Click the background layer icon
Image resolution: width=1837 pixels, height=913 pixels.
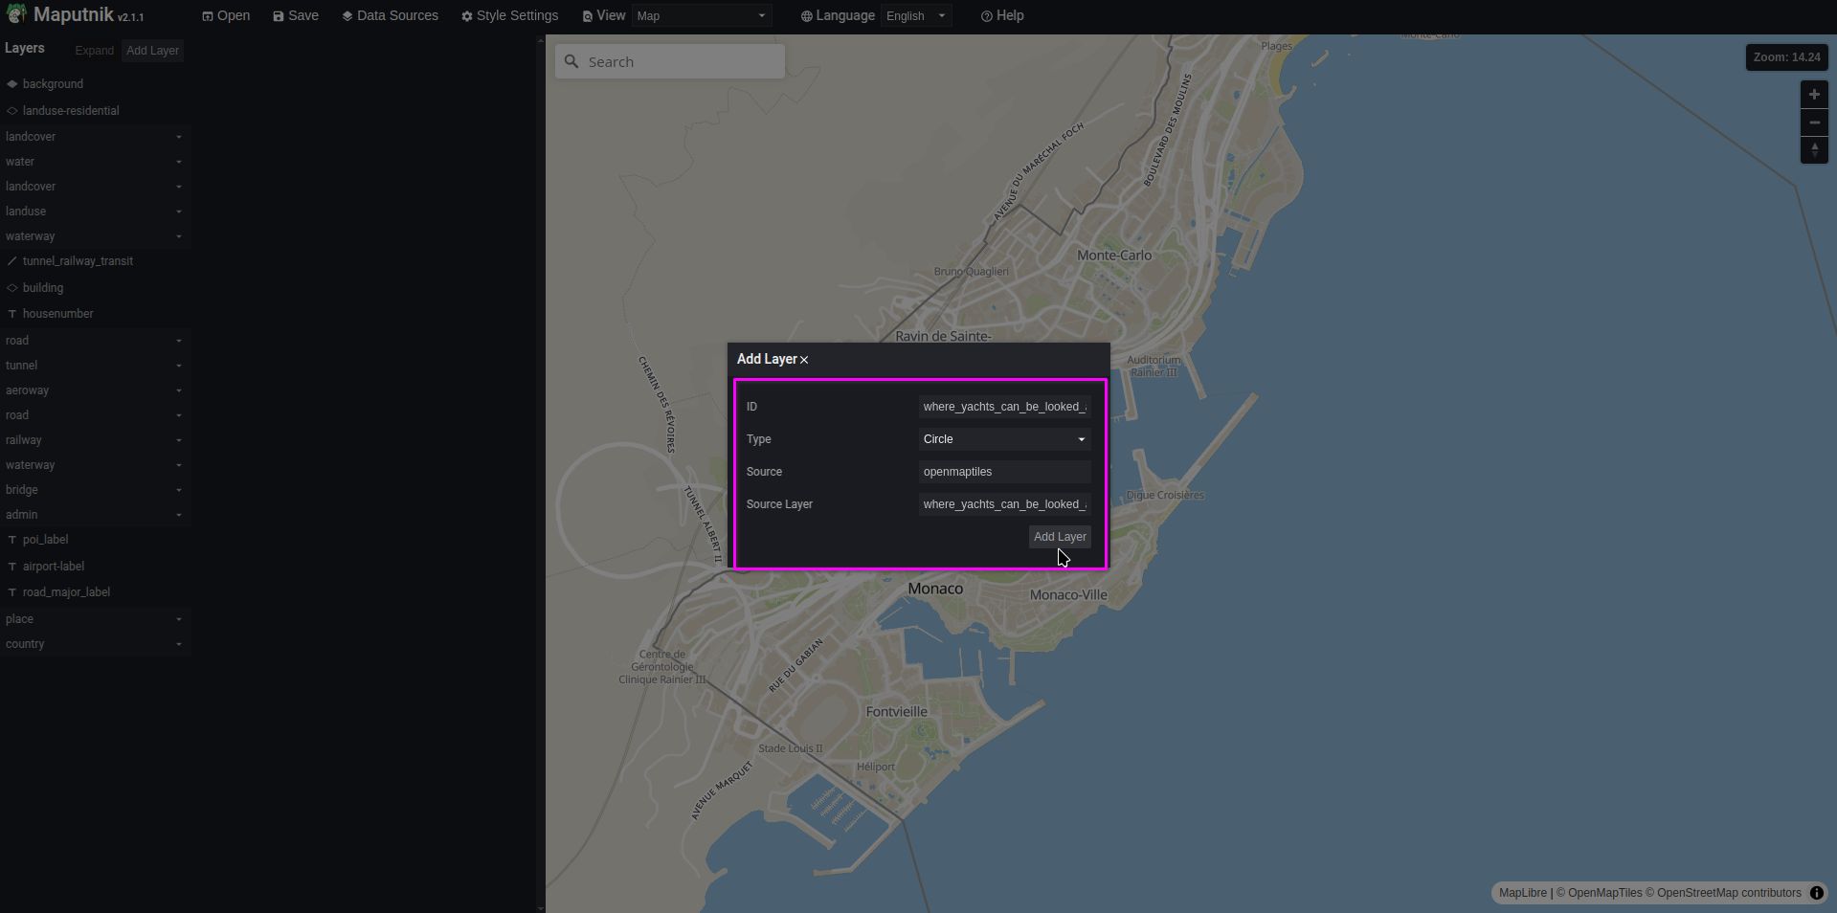click(12, 84)
